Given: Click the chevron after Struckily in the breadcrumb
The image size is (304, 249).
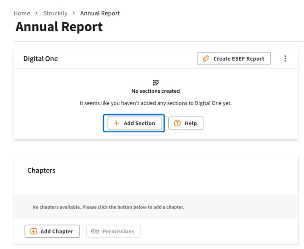Looking at the screenshot, I should (74, 13).
